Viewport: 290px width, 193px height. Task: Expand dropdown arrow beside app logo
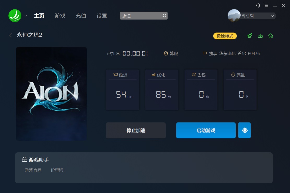pos(26,16)
